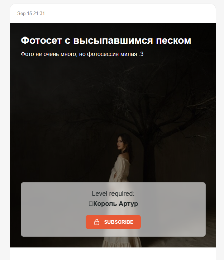Click the bare tree trunk in photo
Viewport: 224px width, 260px height.
point(149,164)
